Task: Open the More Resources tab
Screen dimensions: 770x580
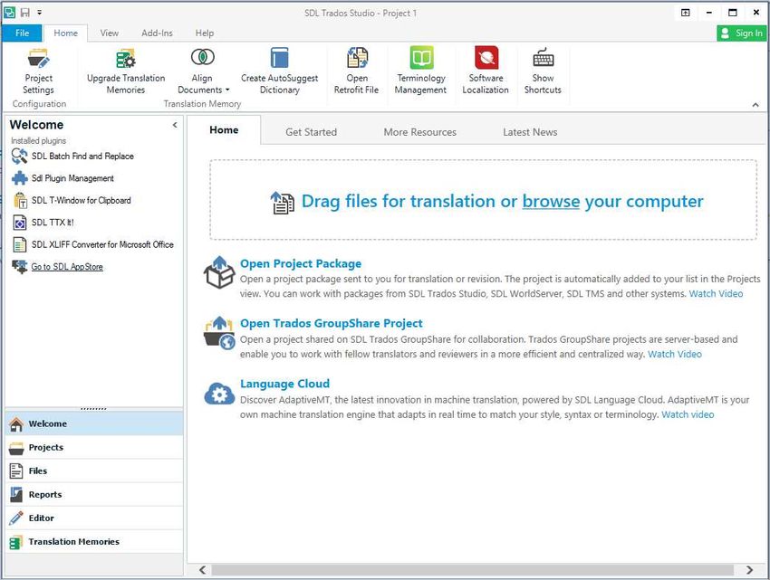Action: (x=419, y=132)
